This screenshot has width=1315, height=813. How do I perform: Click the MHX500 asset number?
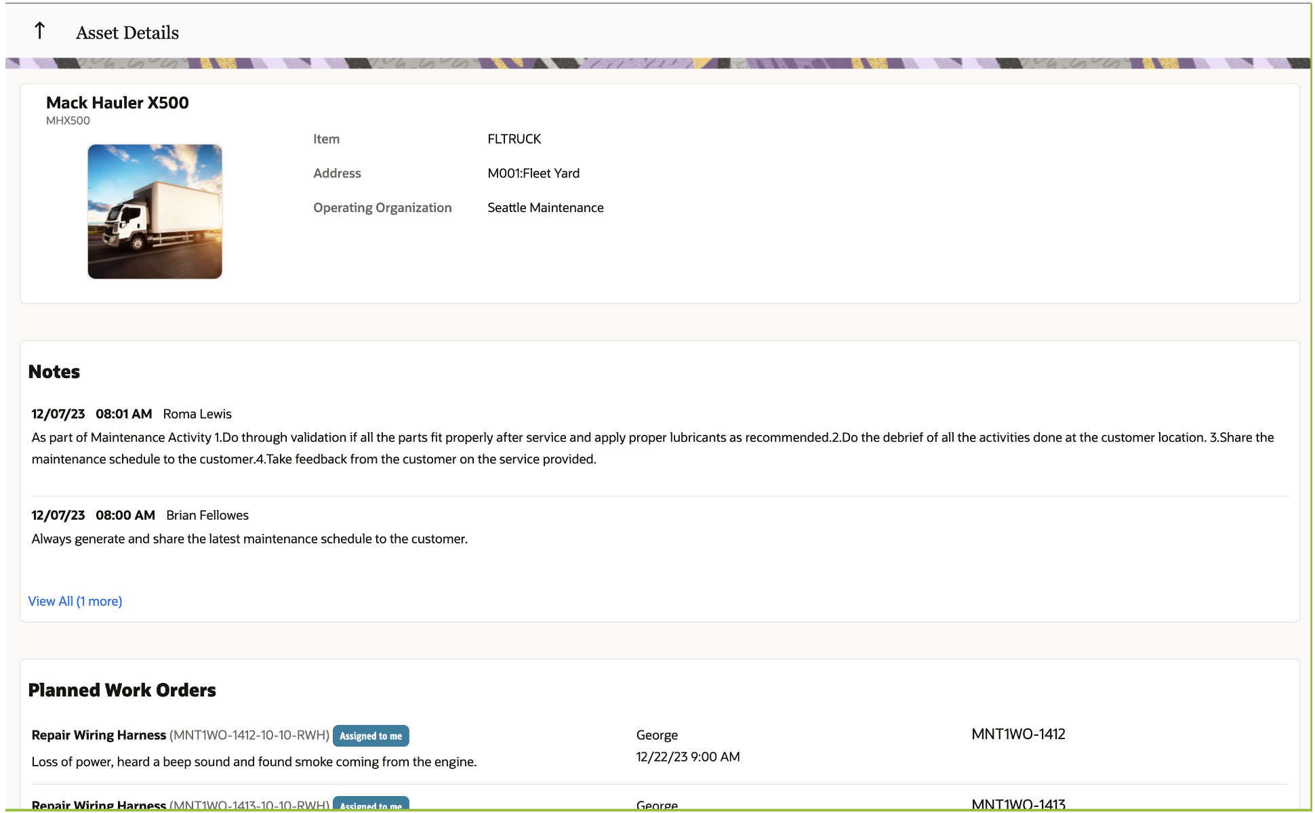coord(68,121)
